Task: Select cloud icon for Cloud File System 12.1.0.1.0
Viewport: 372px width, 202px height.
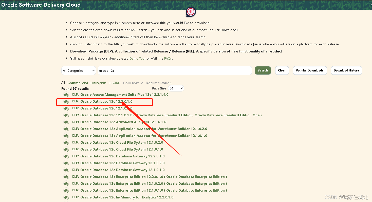Action: coord(66,150)
